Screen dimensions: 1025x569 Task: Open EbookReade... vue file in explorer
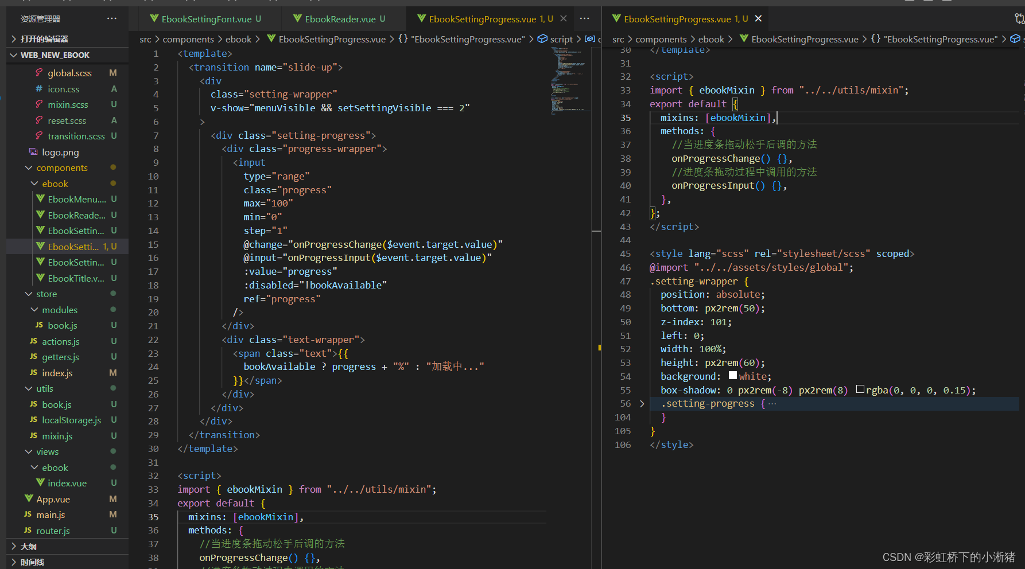tap(77, 215)
